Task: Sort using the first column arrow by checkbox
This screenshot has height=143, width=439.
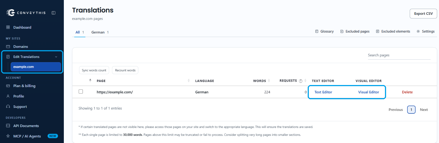Action: 90,81
